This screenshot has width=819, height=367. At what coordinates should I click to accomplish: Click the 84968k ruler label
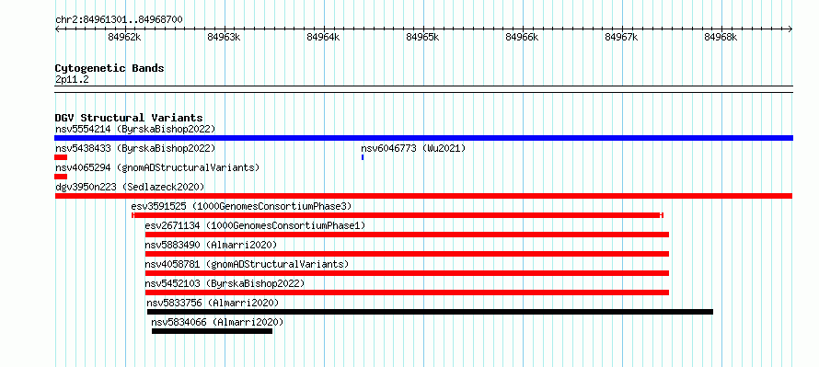click(x=721, y=37)
